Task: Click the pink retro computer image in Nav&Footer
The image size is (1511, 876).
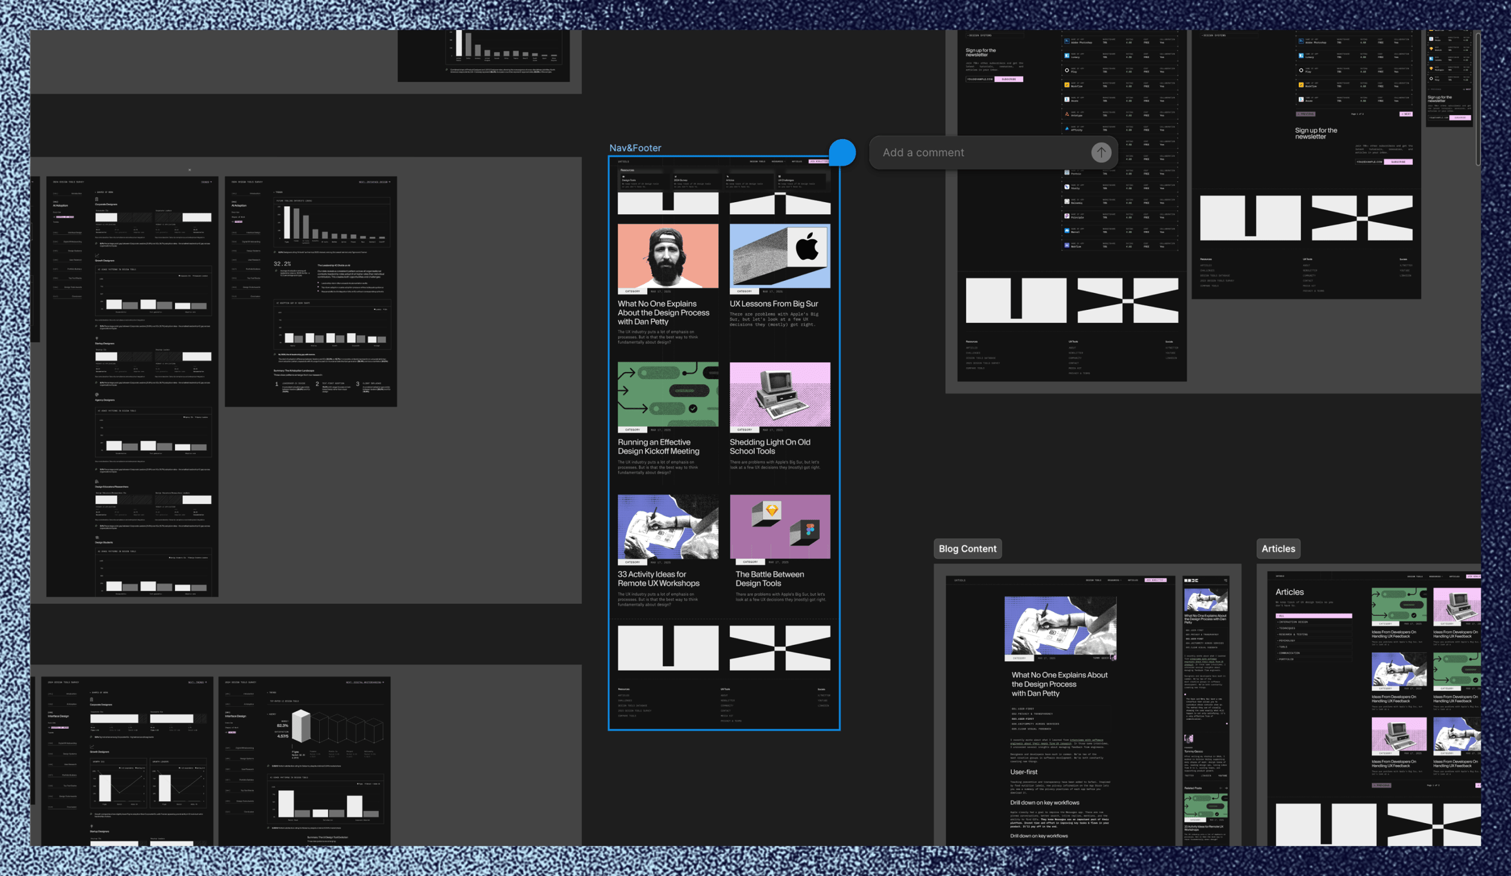Action: (x=779, y=395)
